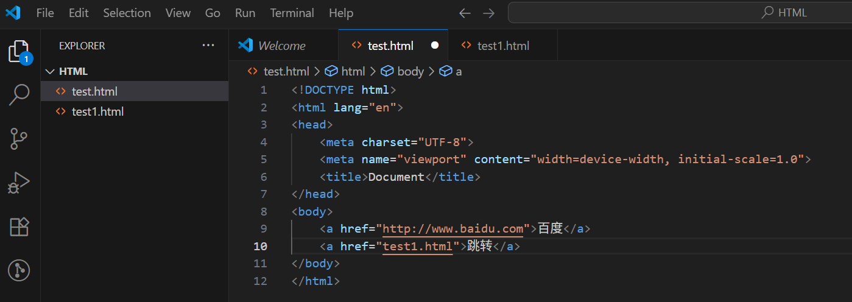This screenshot has width=852, height=302.
Task: Click line number 8 in the gutter
Action: pos(264,212)
